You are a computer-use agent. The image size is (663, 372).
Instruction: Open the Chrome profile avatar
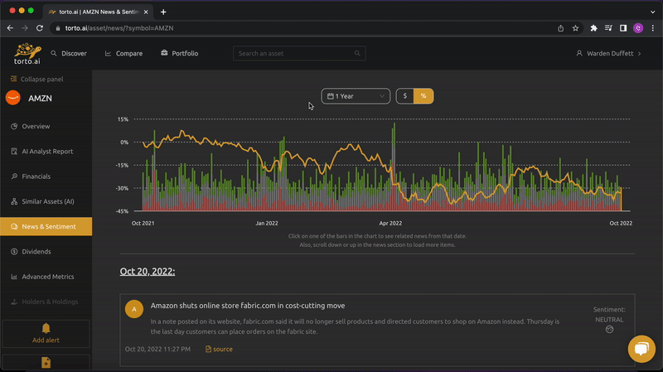(638, 28)
